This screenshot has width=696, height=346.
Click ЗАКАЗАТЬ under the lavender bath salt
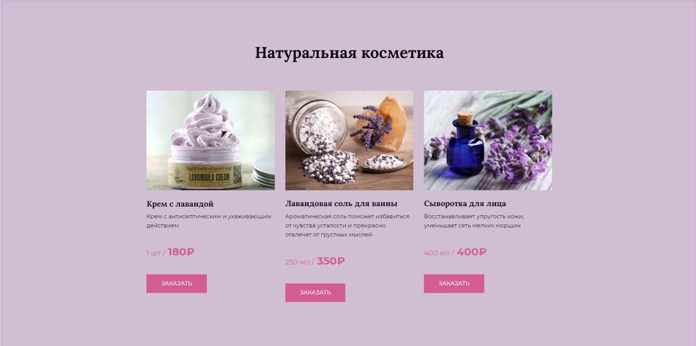pyautogui.click(x=315, y=292)
